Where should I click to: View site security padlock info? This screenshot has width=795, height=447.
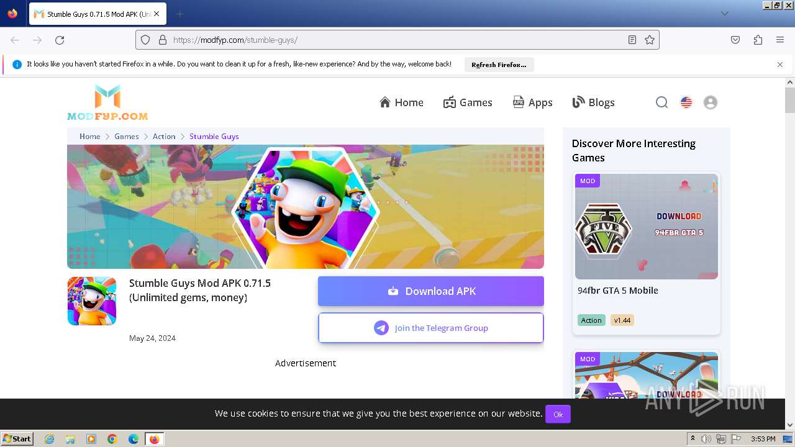pyautogui.click(x=163, y=40)
